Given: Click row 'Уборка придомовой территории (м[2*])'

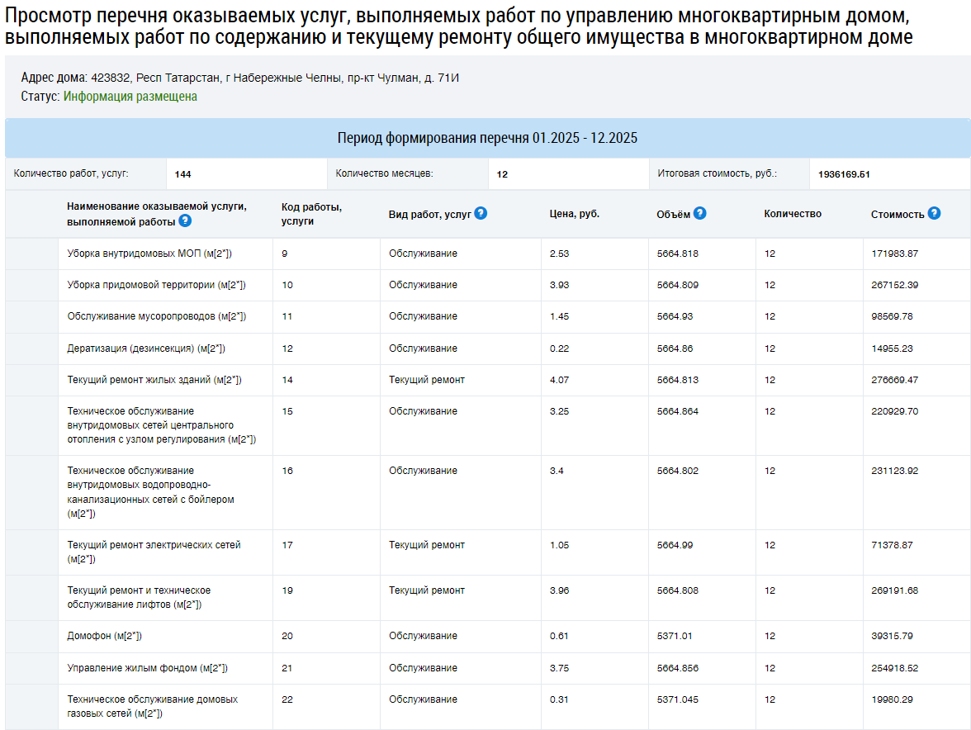Looking at the screenshot, I should (x=487, y=286).
